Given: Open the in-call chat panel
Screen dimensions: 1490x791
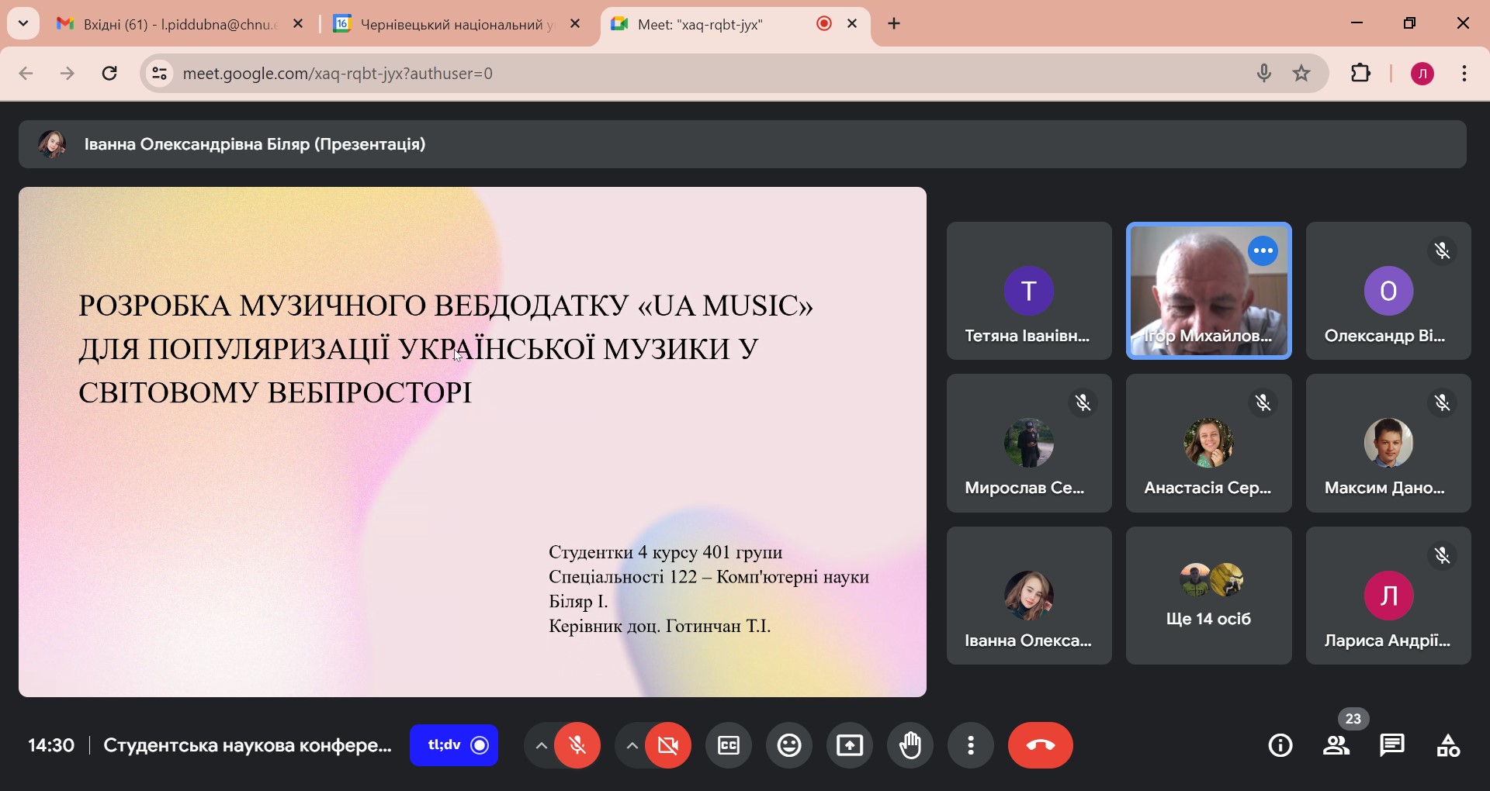Looking at the screenshot, I should click(1393, 746).
